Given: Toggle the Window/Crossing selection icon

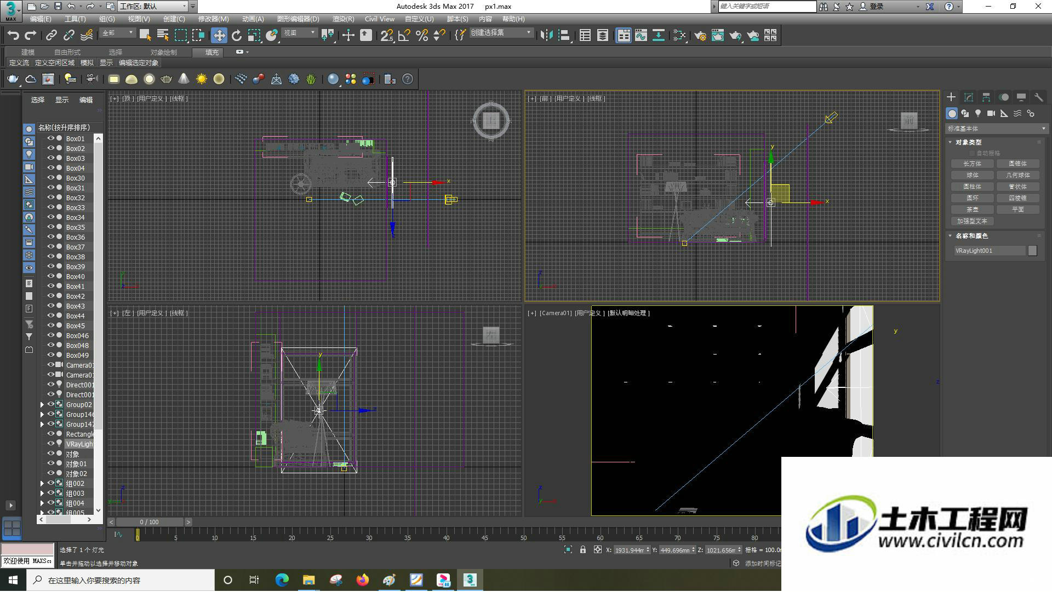Looking at the screenshot, I should tap(198, 36).
